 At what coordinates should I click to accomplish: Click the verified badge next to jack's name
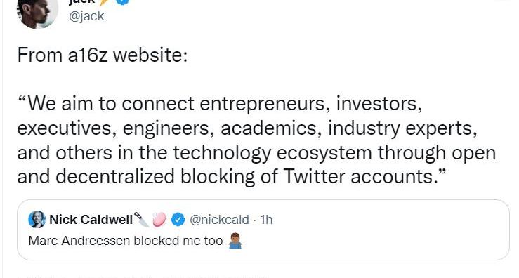click(x=121, y=2)
